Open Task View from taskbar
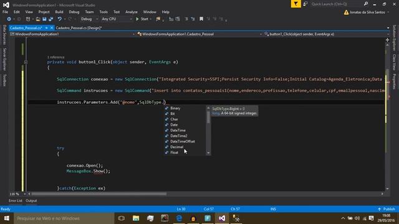 pyautogui.click(x=122, y=218)
